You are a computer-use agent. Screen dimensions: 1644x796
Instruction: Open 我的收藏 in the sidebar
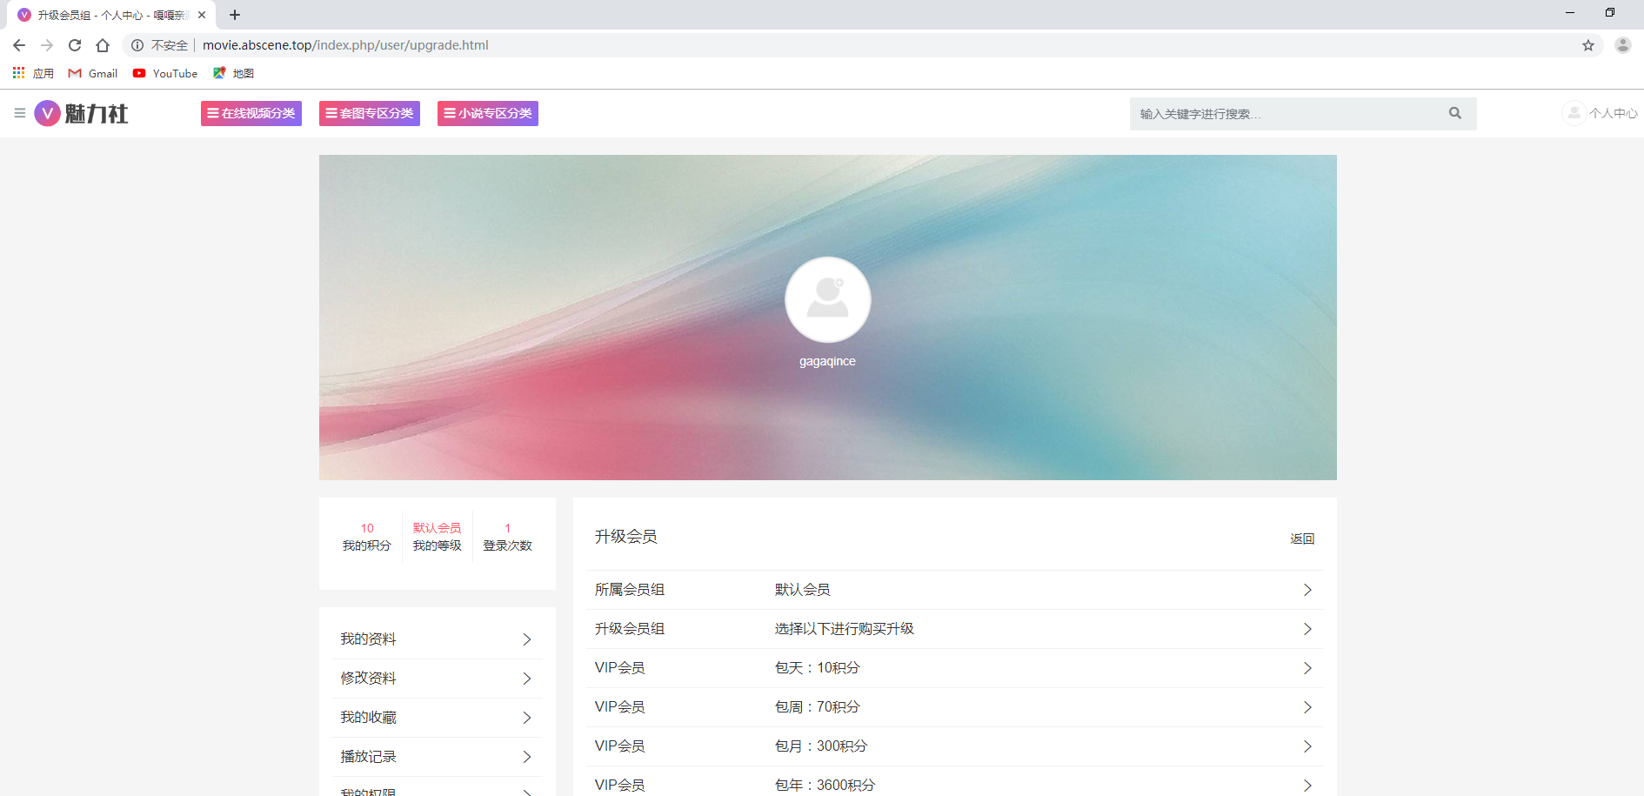tap(437, 718)
